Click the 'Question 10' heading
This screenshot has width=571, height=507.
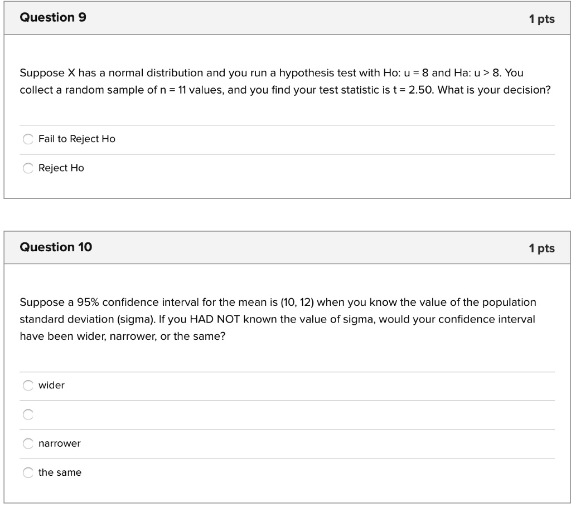click(x=56, y=247)
